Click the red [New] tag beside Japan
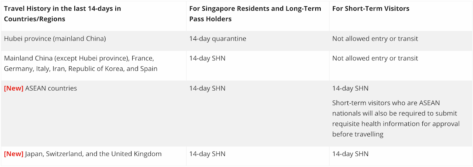 coord(14,154)
